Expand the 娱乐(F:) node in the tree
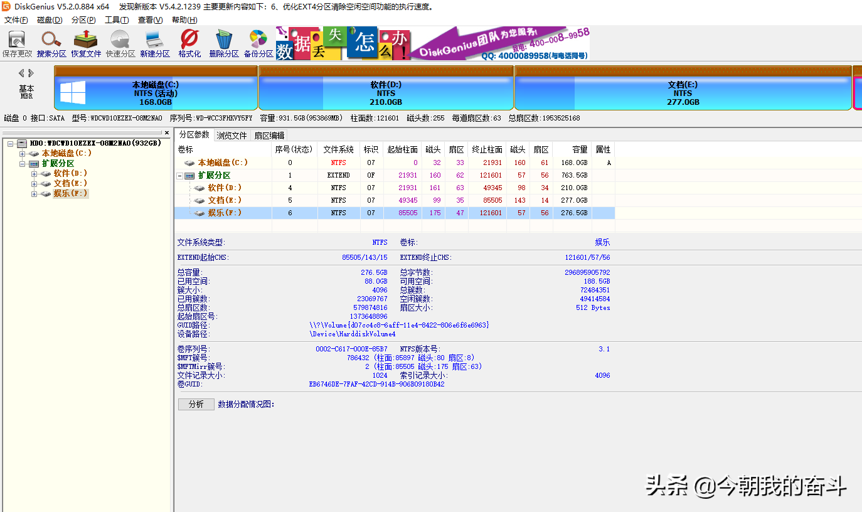This screenshot has height=512, width=862. click(x=35, y=194)
